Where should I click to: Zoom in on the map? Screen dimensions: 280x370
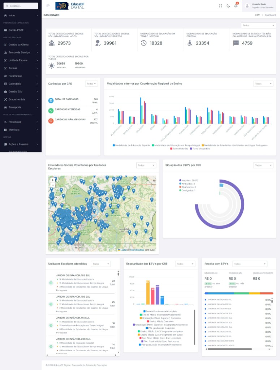pyautogui.click(x=53, y=180)
